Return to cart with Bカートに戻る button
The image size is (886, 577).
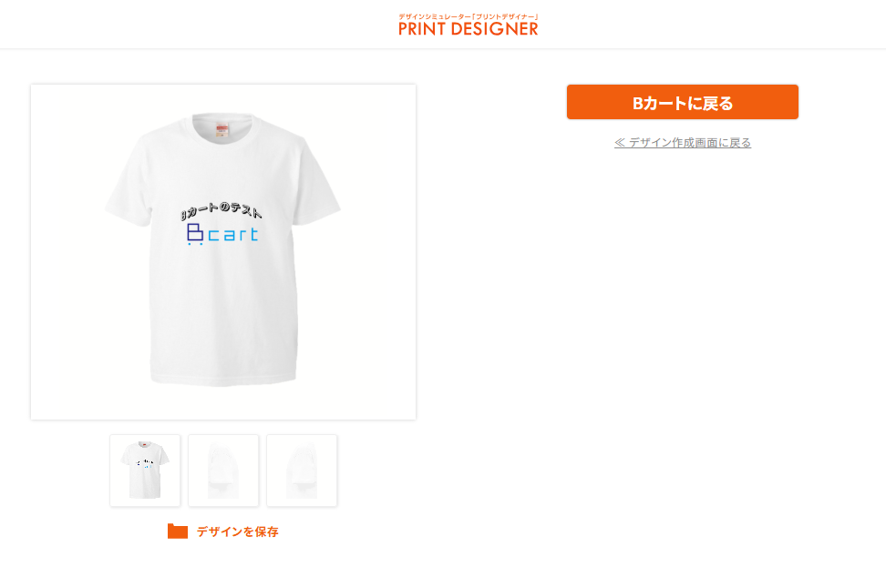(x=682, y=102)
